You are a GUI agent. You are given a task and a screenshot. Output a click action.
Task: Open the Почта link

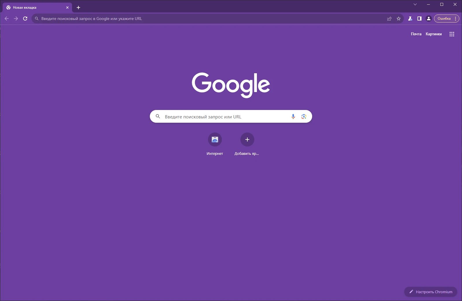(x=416, y=34)
